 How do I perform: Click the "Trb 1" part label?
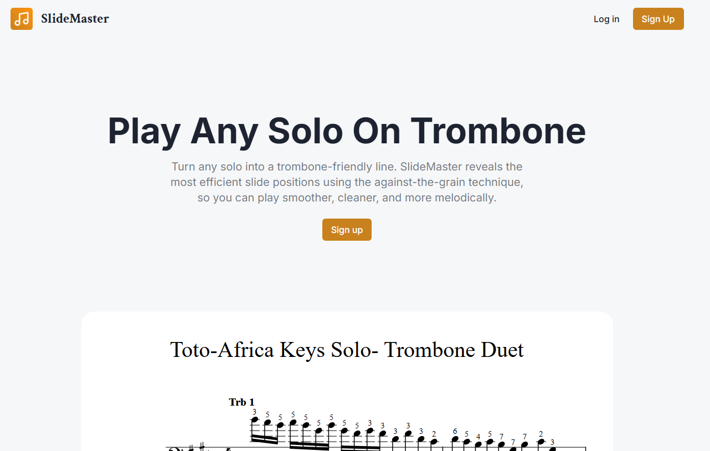(x=241, y=402)
